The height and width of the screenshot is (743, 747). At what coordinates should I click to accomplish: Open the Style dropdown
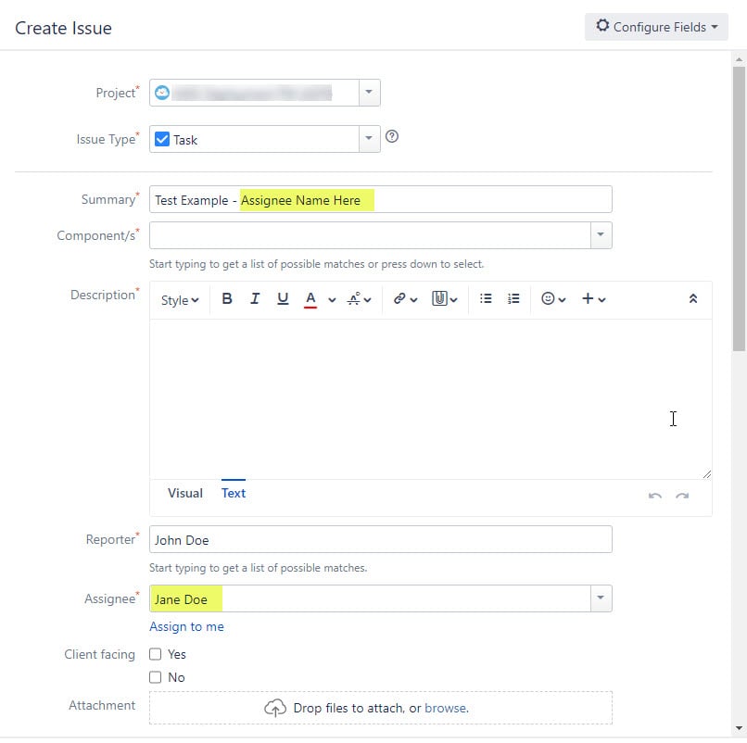click(180, 300)
